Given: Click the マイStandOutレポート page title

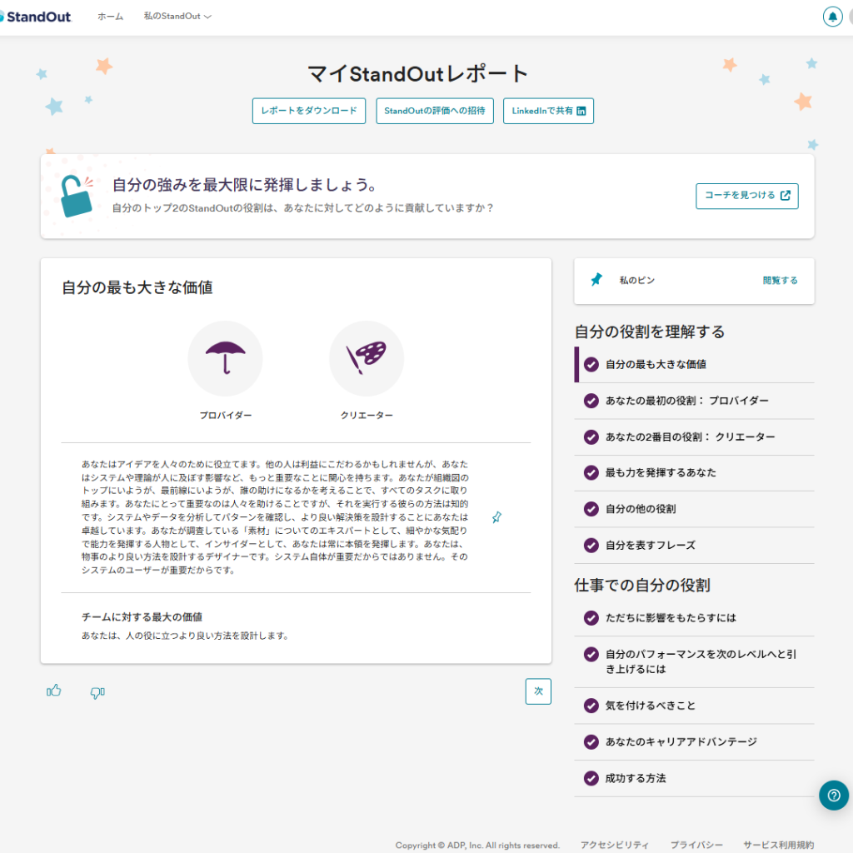Looking at the screenshot, I should click(418, 74).
